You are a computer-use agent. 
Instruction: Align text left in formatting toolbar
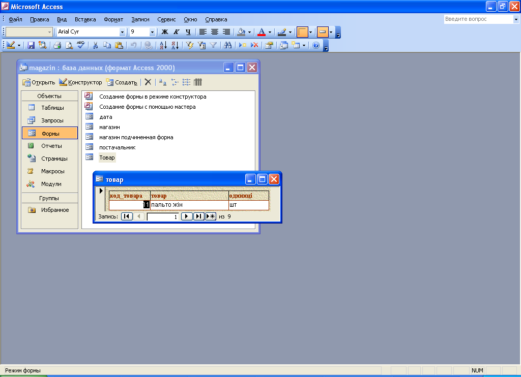pyautogui.click(x=202, y=32)
